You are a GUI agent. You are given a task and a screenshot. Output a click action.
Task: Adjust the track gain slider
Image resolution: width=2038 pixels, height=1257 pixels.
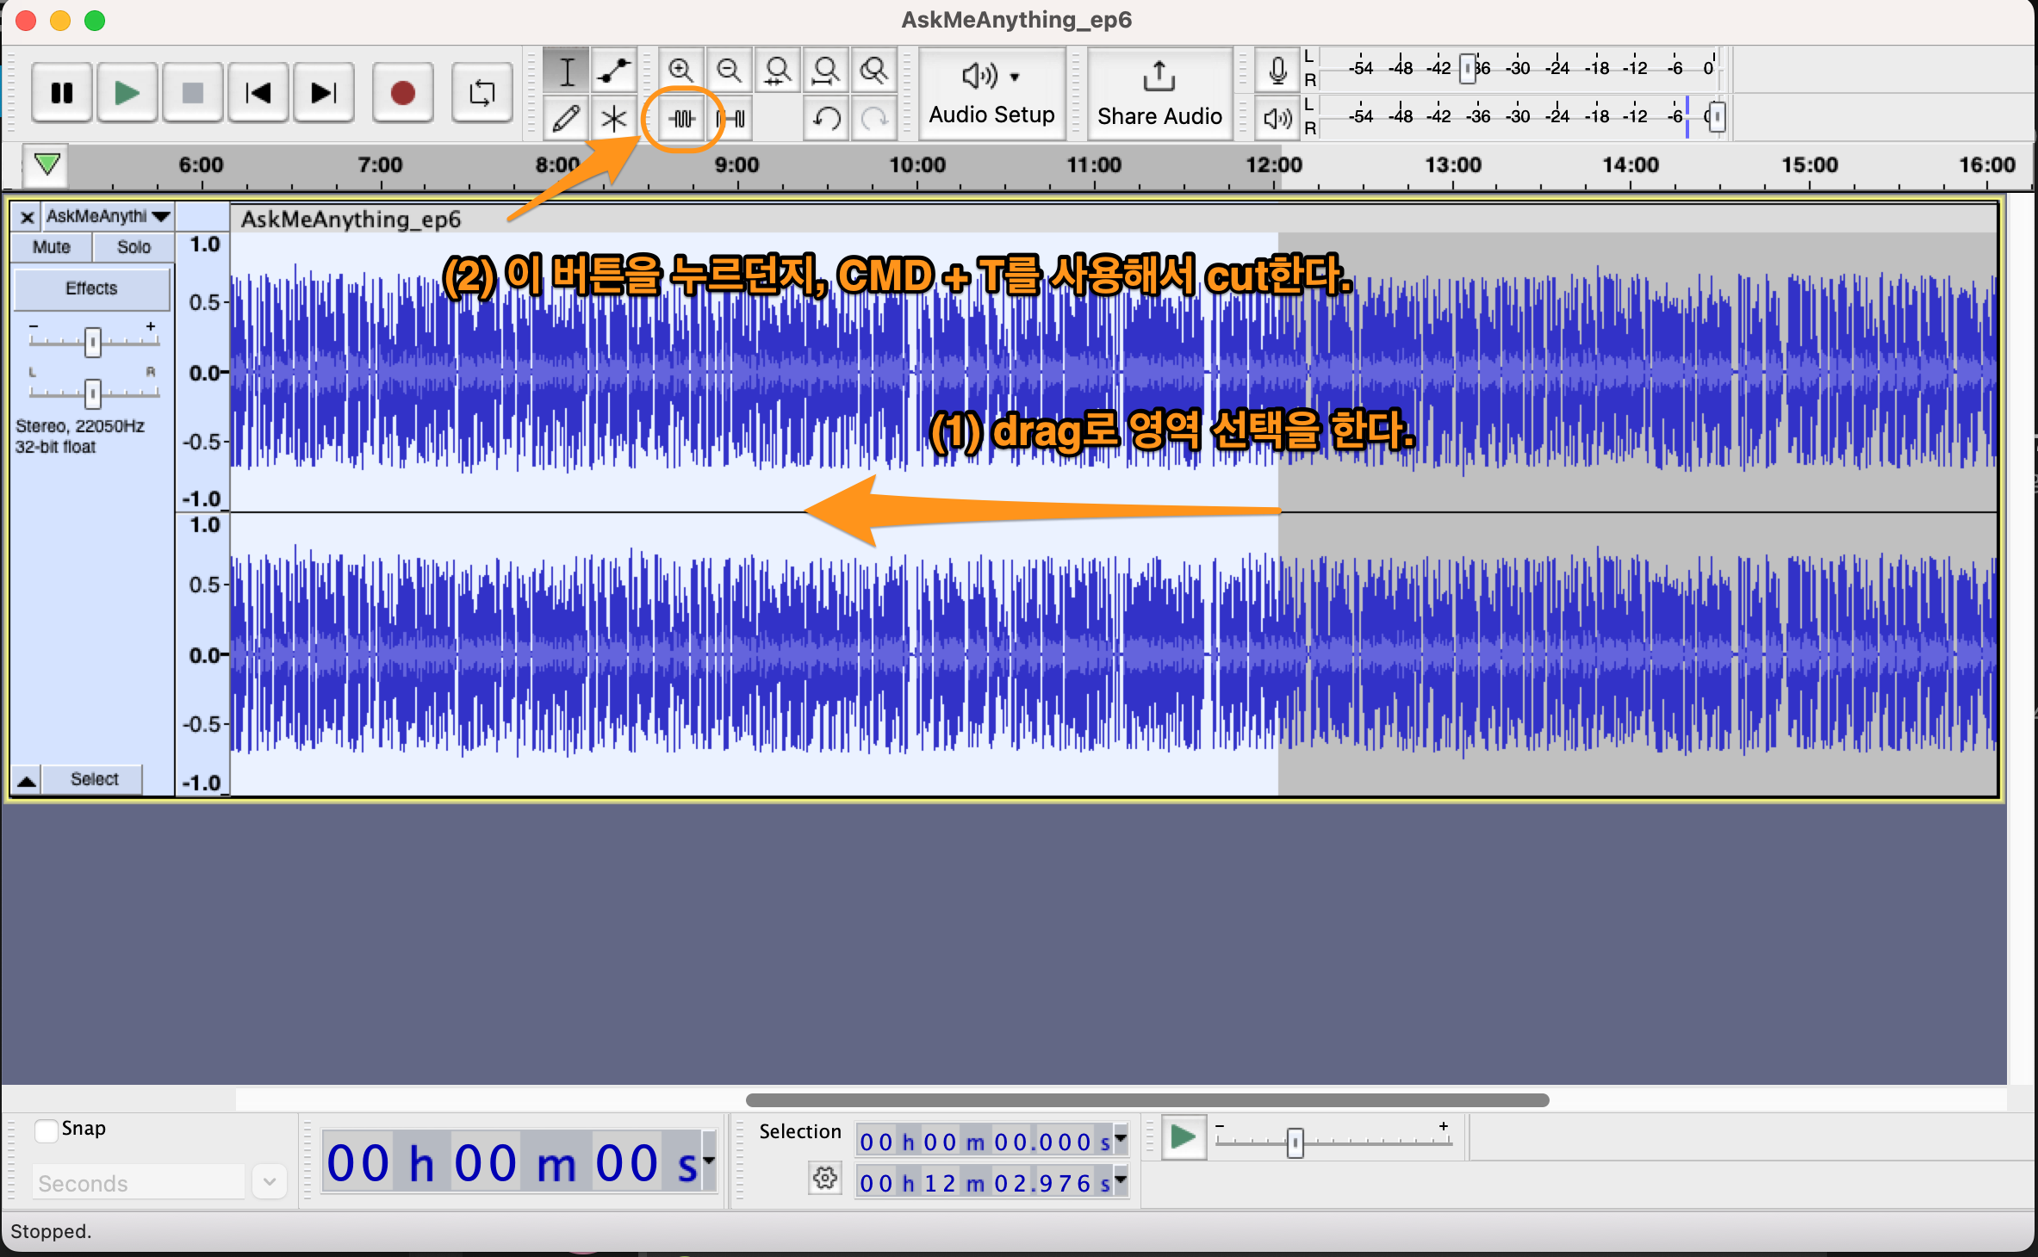(x=93, y=342)
